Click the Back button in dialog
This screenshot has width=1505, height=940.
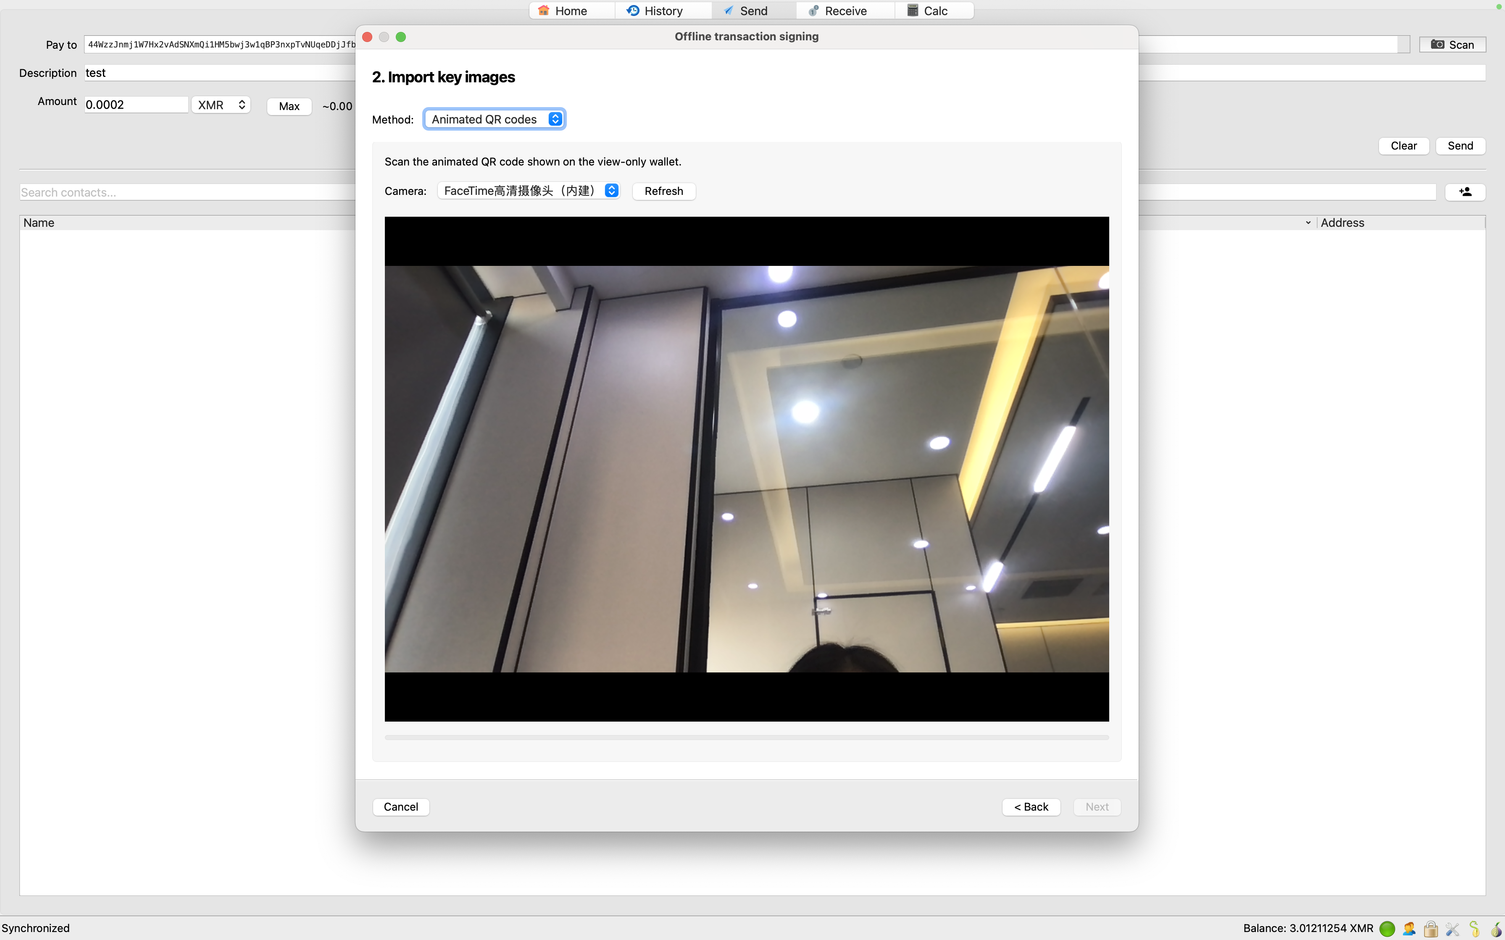point(1031,806)
